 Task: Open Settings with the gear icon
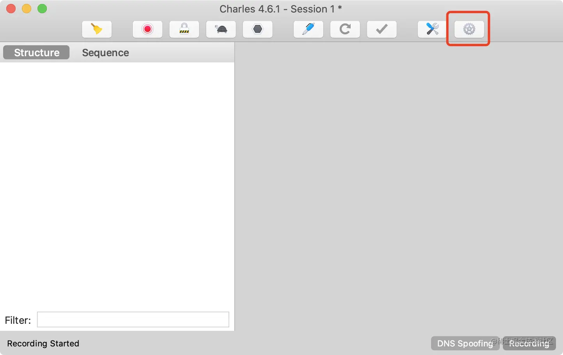pyautogui.click(x=469, y=29)
